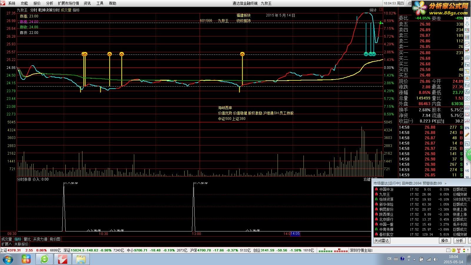Open the 扩展市场行情 menu
Image resolution: width=471 pixels, height=265 pixels.
(68, 3)
